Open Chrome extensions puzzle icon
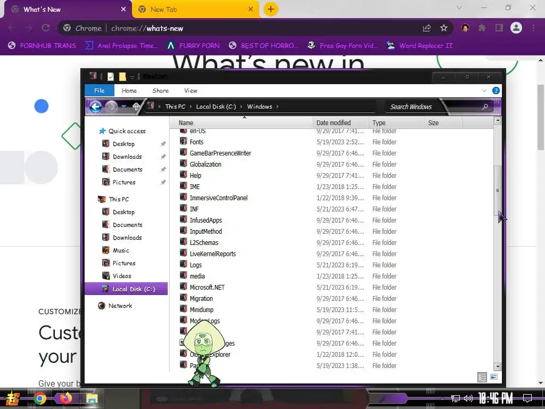Image resolution: width=545 pixels, height=409 pixels. 482,28
